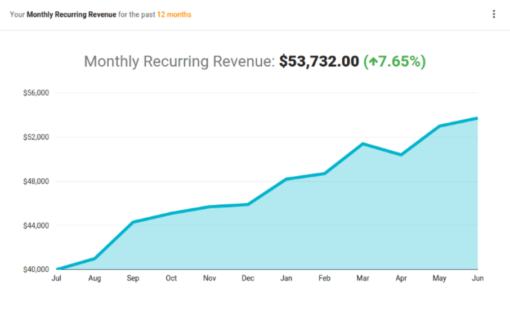The image size is (510, 314).
Task: Click the bold "Monthly Recurring Revenue" header text
Action: [x=71, y=15]
